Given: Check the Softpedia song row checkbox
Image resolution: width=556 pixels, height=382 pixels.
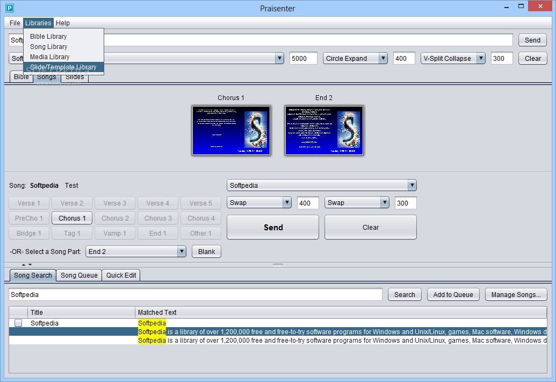Looking at the screenshot, I should point(18,323).
